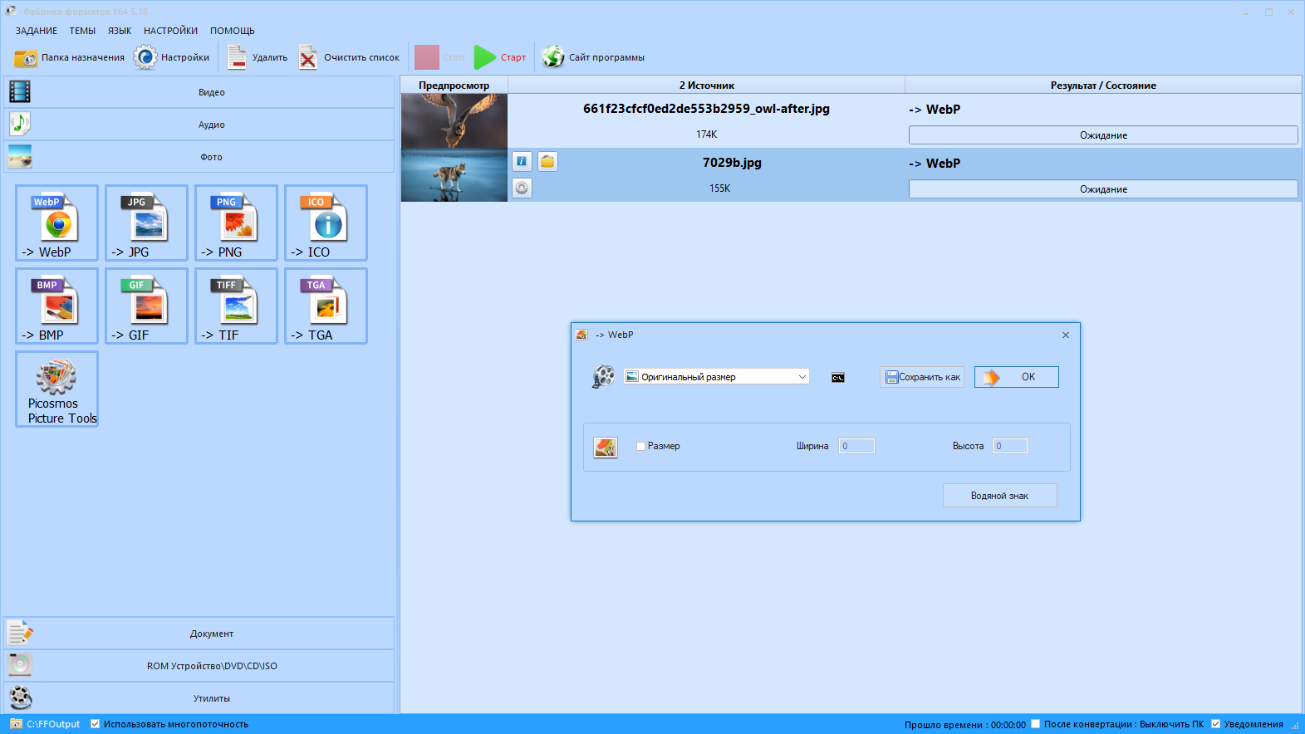Click the command line icon in the WebP dialog

(838, 378)
